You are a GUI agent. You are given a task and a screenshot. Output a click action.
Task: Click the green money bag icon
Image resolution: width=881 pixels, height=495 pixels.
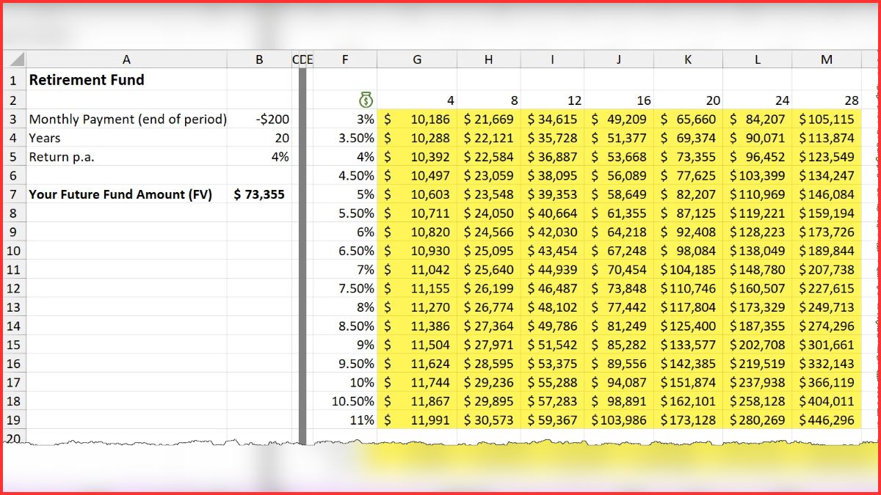[x=365, y=100]
